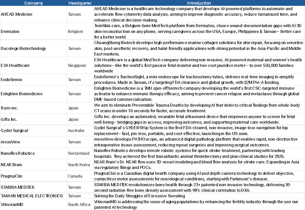Screen dimensions: 305x210
Task: Click the GYDER Hip System introduction
Action: point(199,130)
